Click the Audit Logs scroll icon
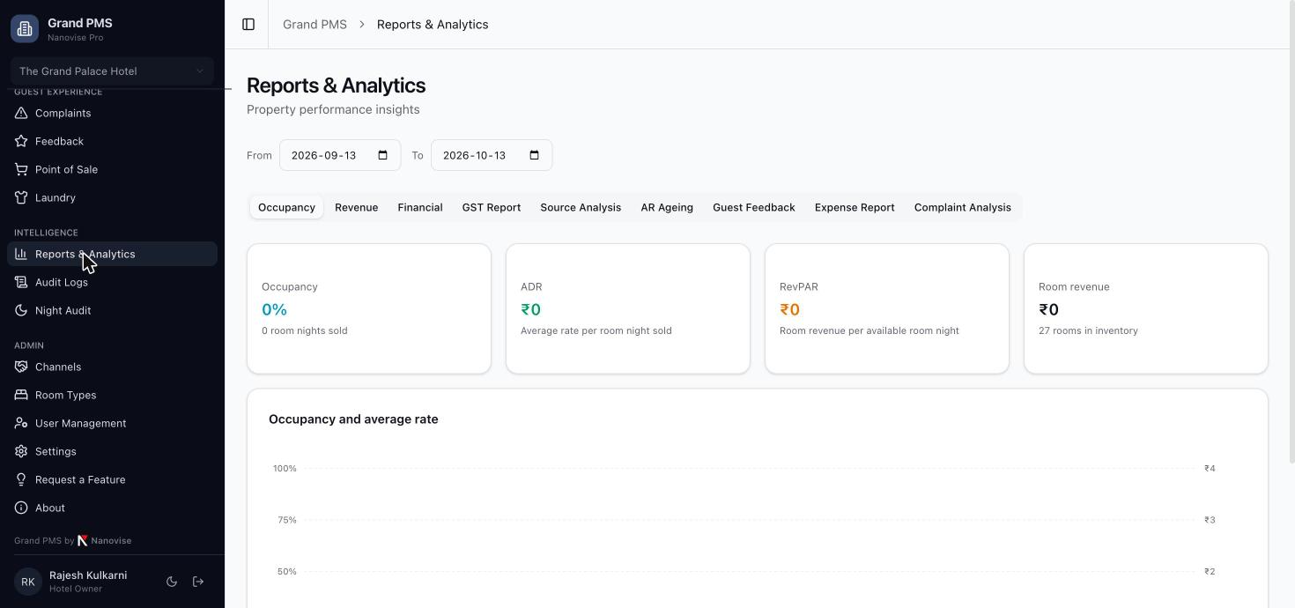The width and height of the screenshot is (1295, 608). [x=21, y=282]
